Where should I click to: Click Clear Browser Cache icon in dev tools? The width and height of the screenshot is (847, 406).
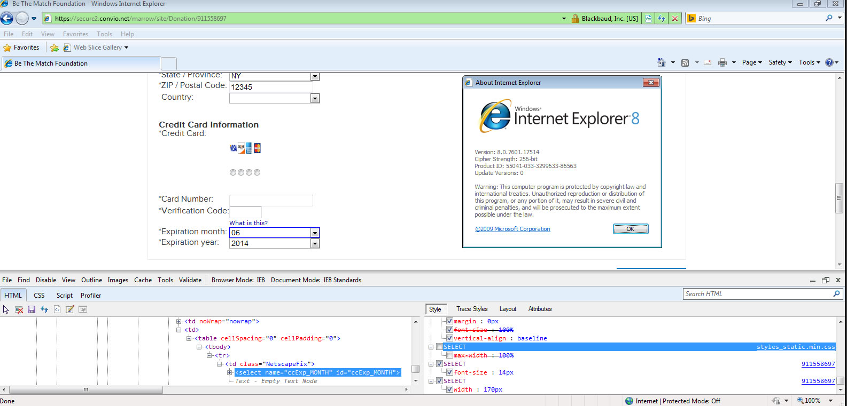(x=19, y=309)
